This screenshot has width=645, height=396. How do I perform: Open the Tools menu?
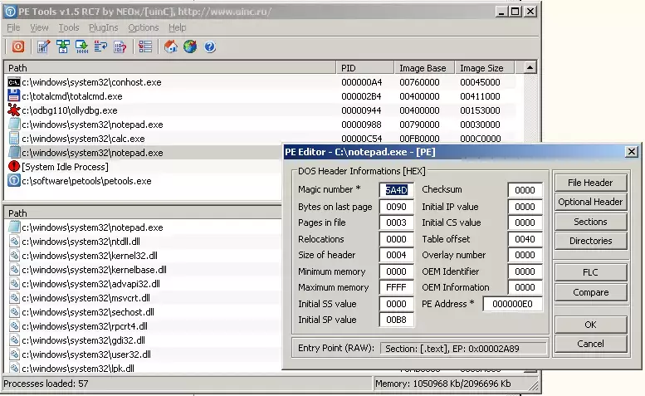(69, 27)
